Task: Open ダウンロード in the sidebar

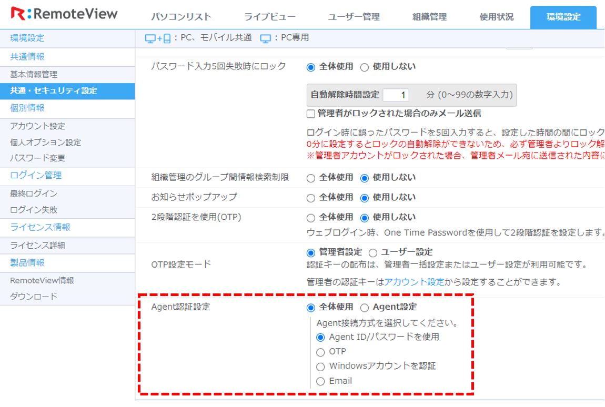Action: [x=34, y=297]
